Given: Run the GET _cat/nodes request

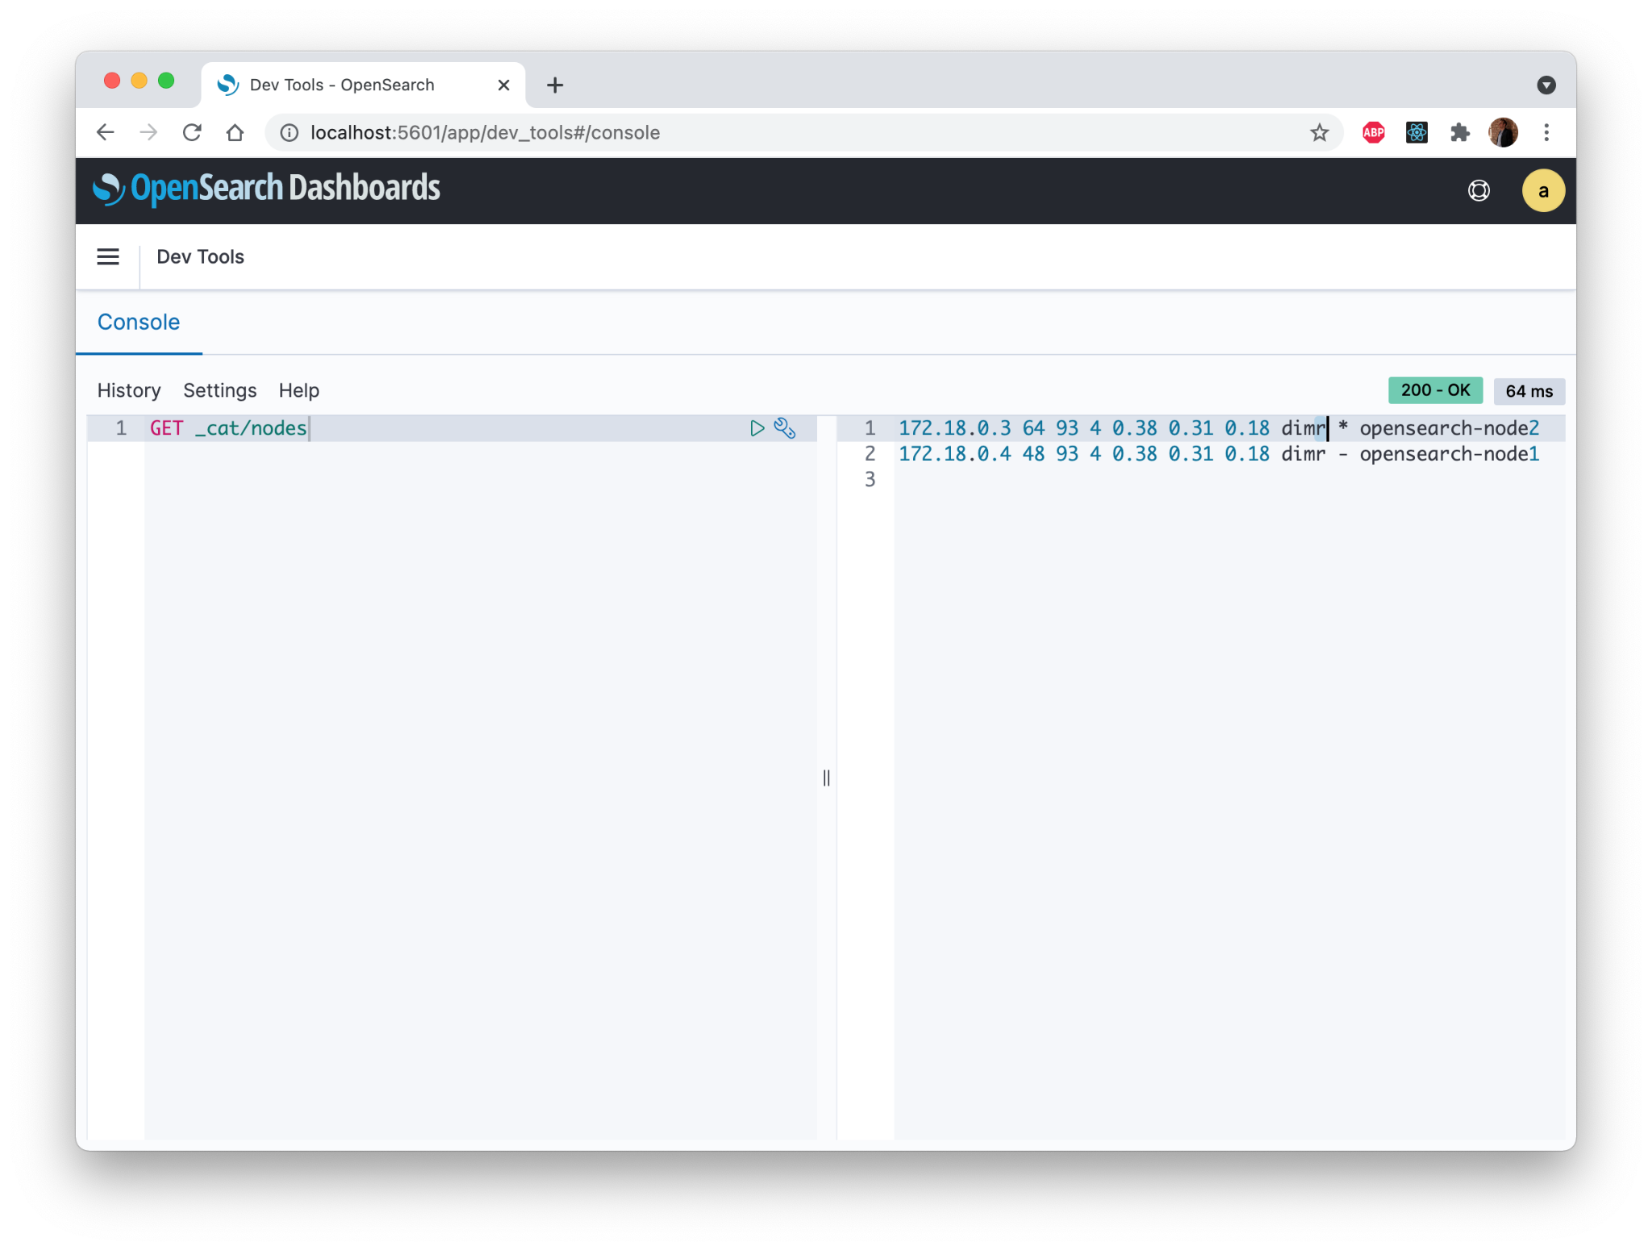Looking at the screenshot, I should (757, 428).
